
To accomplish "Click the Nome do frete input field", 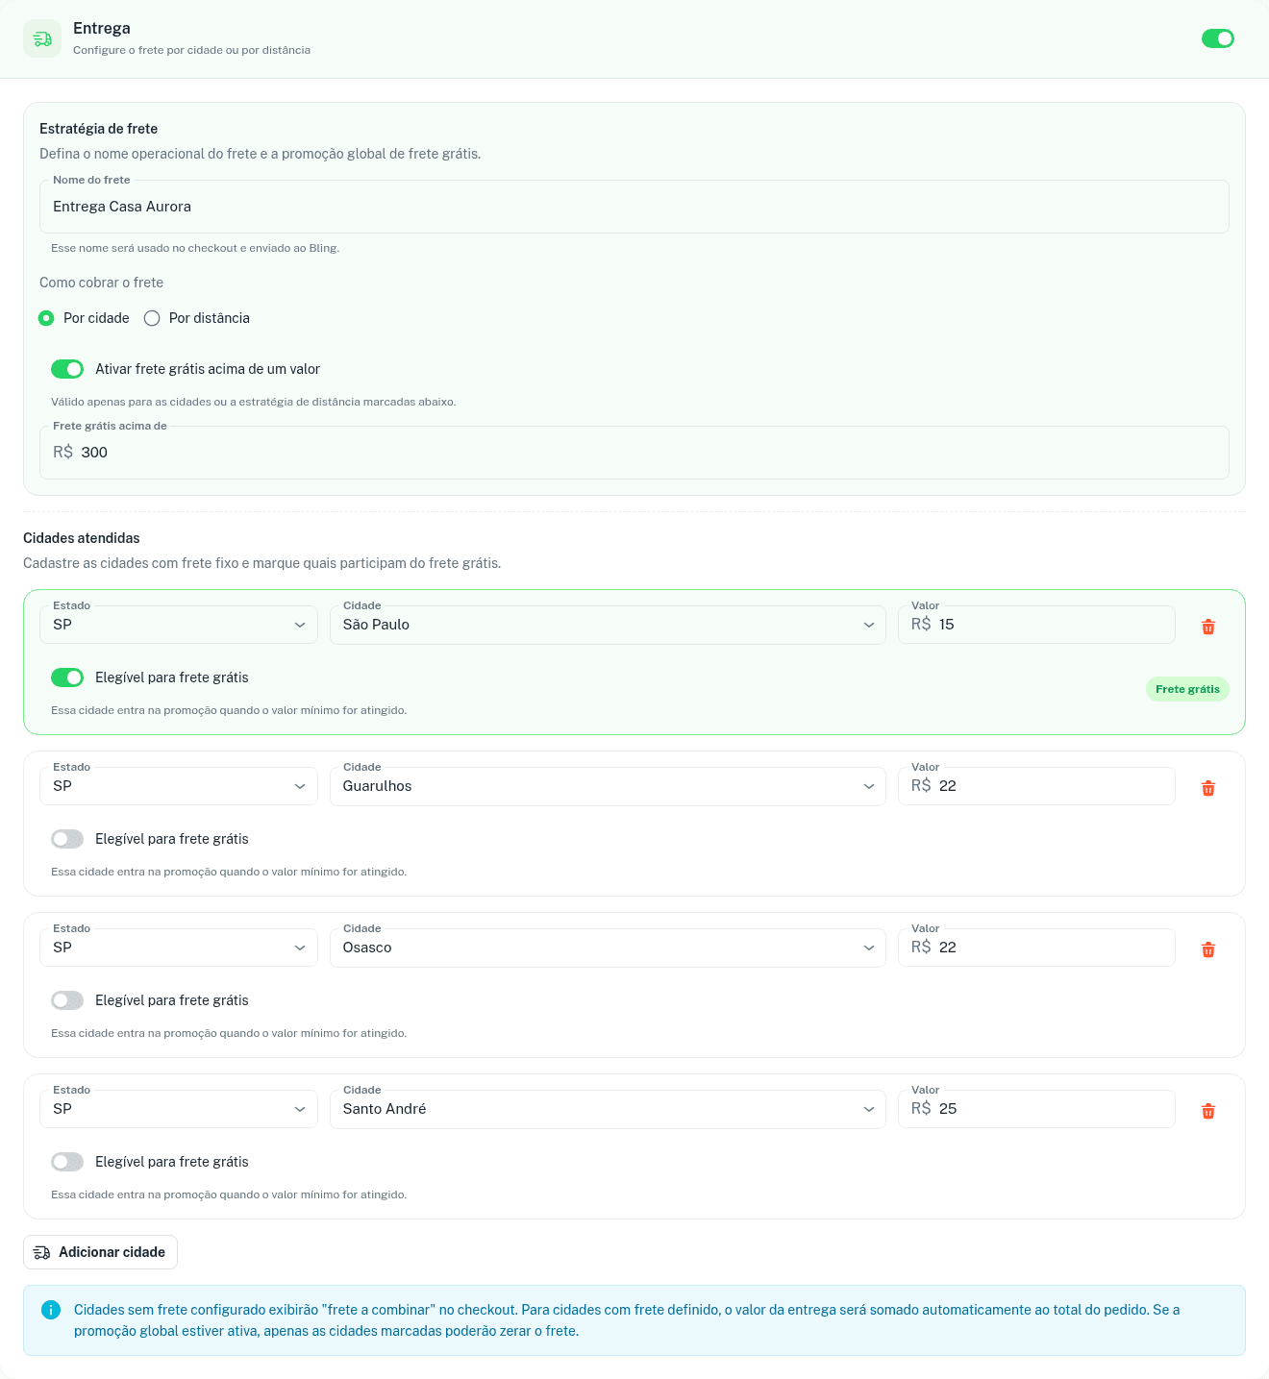I will (x=634, y=207).
